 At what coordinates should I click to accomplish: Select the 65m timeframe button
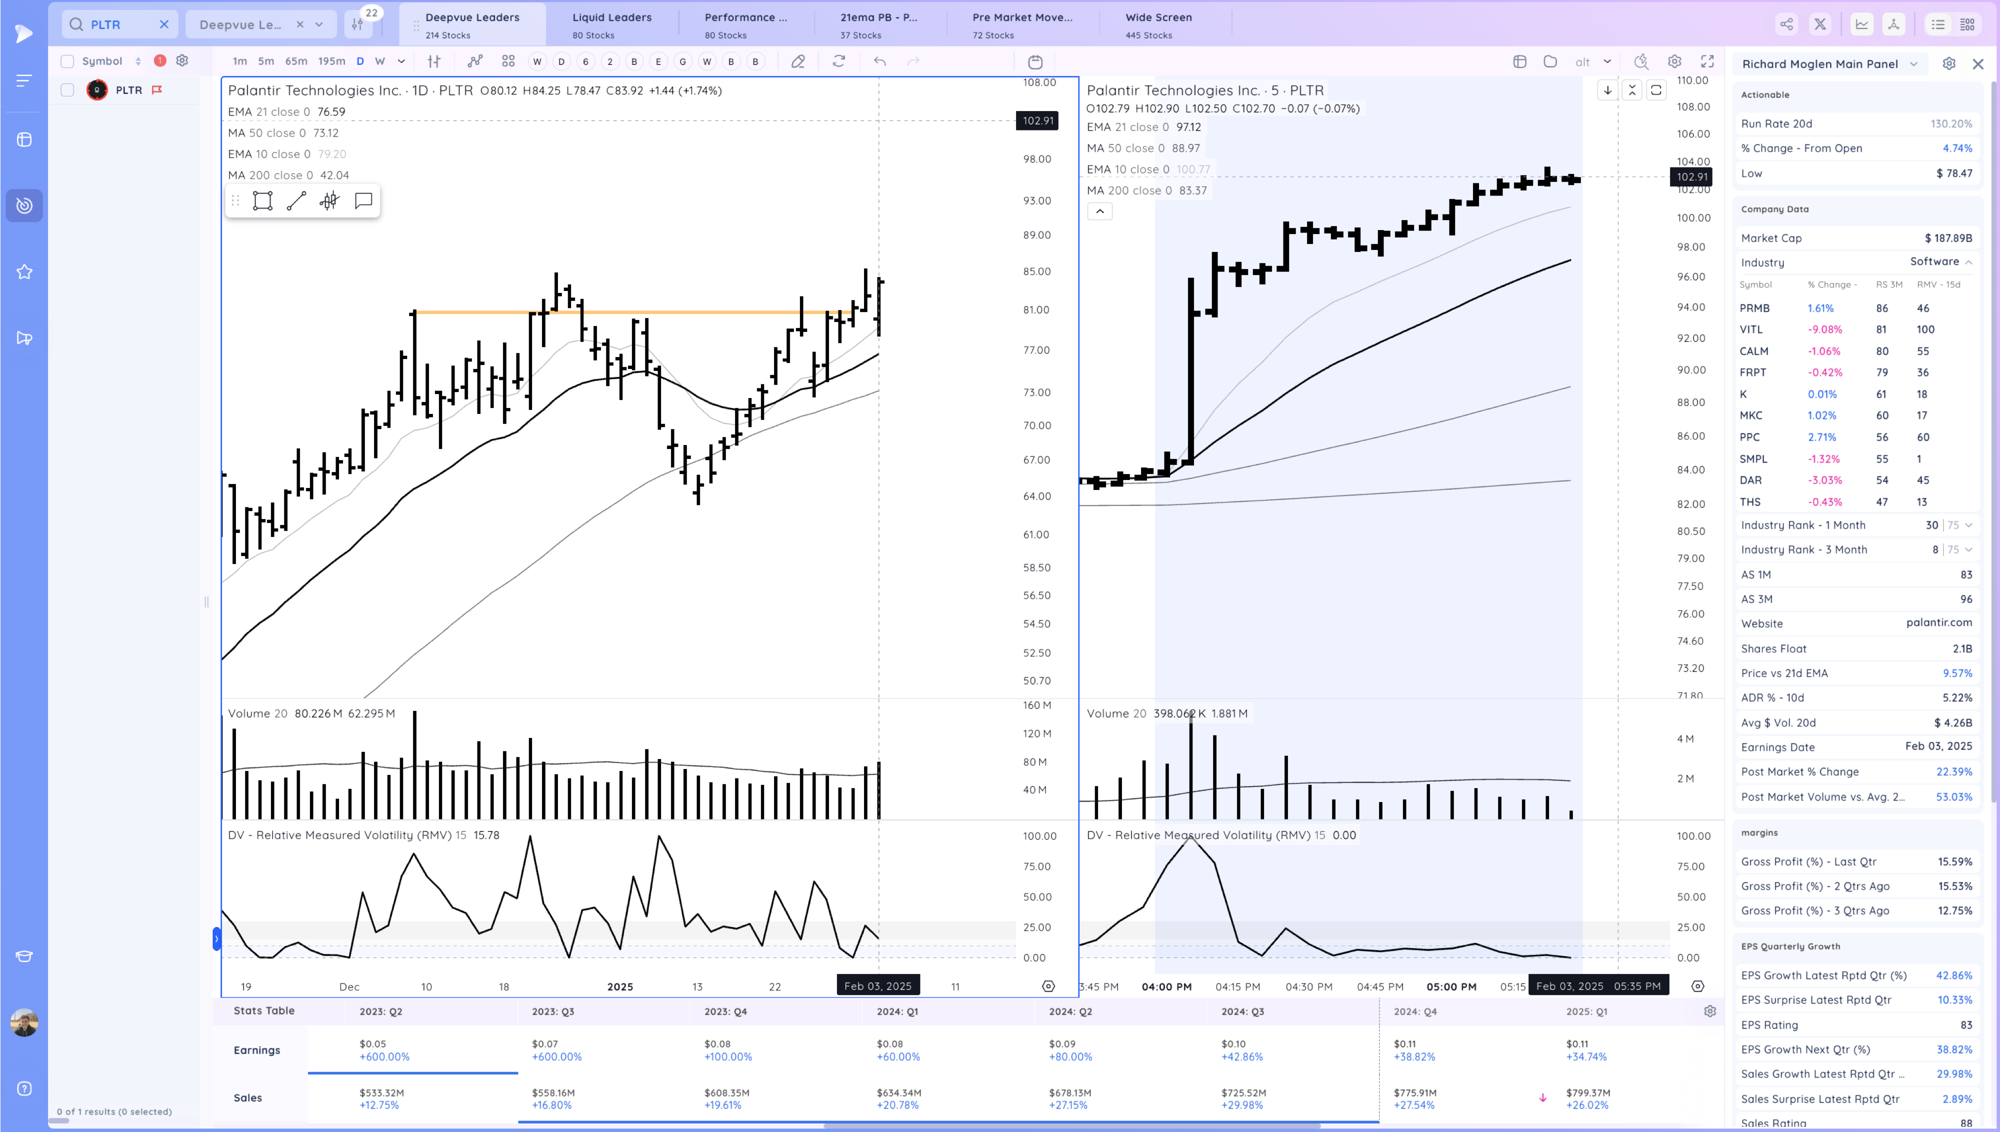(295, 61)
